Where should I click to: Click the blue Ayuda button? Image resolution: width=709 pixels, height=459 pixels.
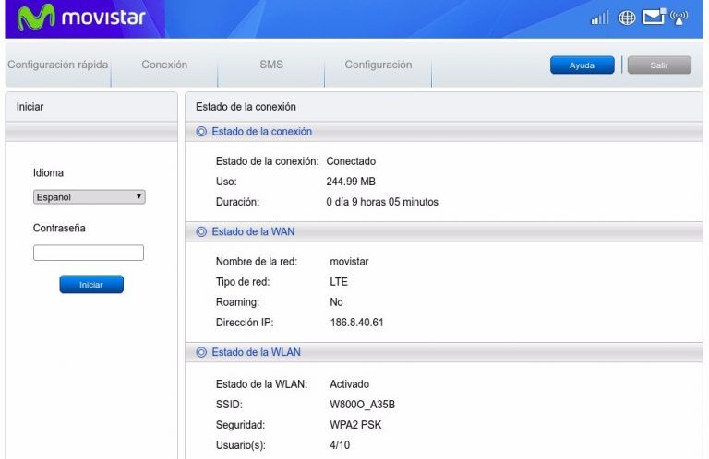pyautogui.click(x=582, y=65)
